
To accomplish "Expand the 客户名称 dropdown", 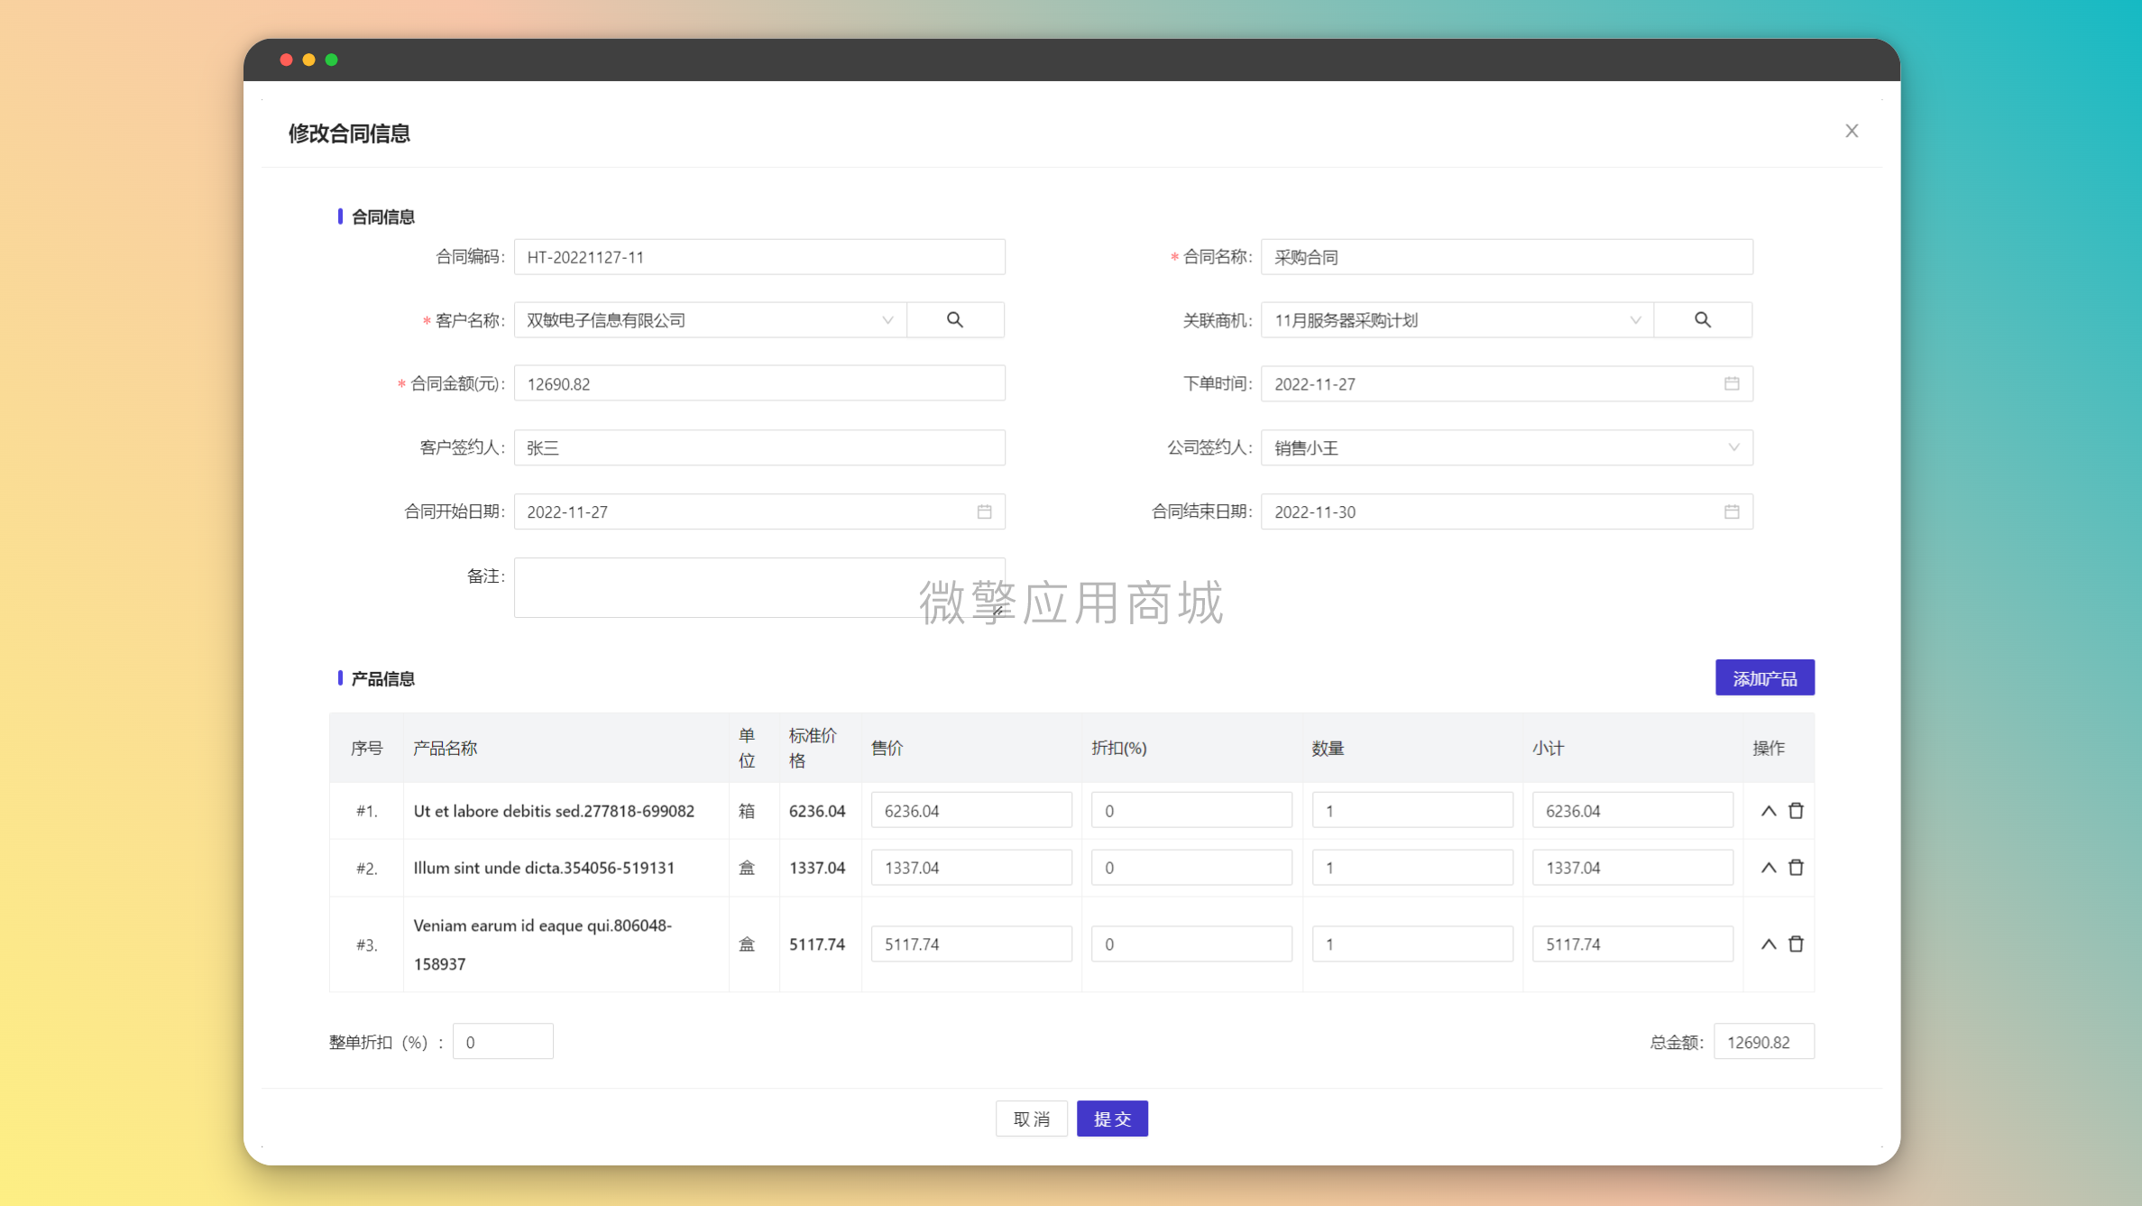I will [887, 320].
